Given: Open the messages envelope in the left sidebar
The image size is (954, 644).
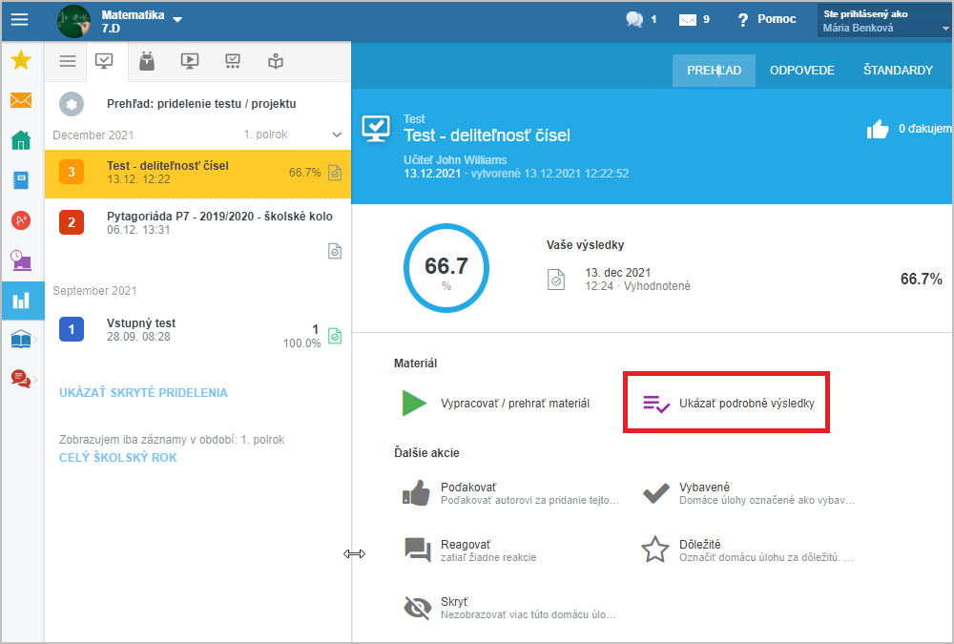Looking at the screenshot, I should [21, 100].
